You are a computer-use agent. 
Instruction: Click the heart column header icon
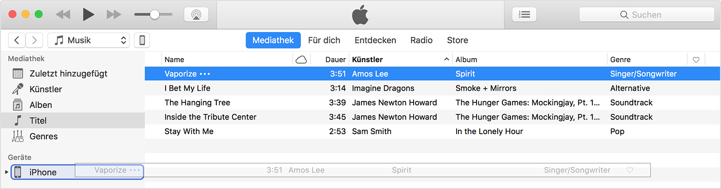point(696,59)
